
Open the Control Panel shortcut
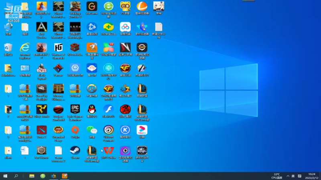25,70
